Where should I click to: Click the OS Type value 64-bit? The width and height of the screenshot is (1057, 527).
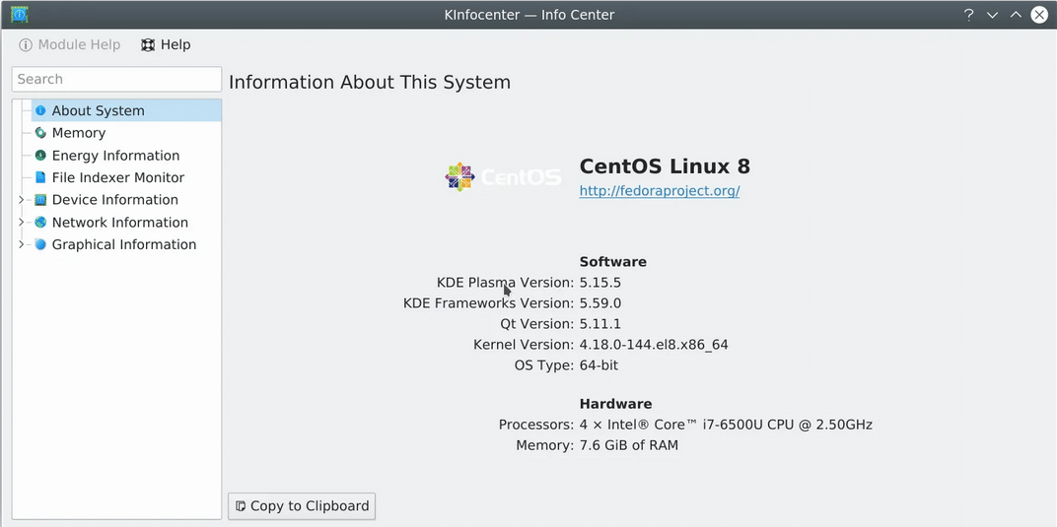(599, 366)
